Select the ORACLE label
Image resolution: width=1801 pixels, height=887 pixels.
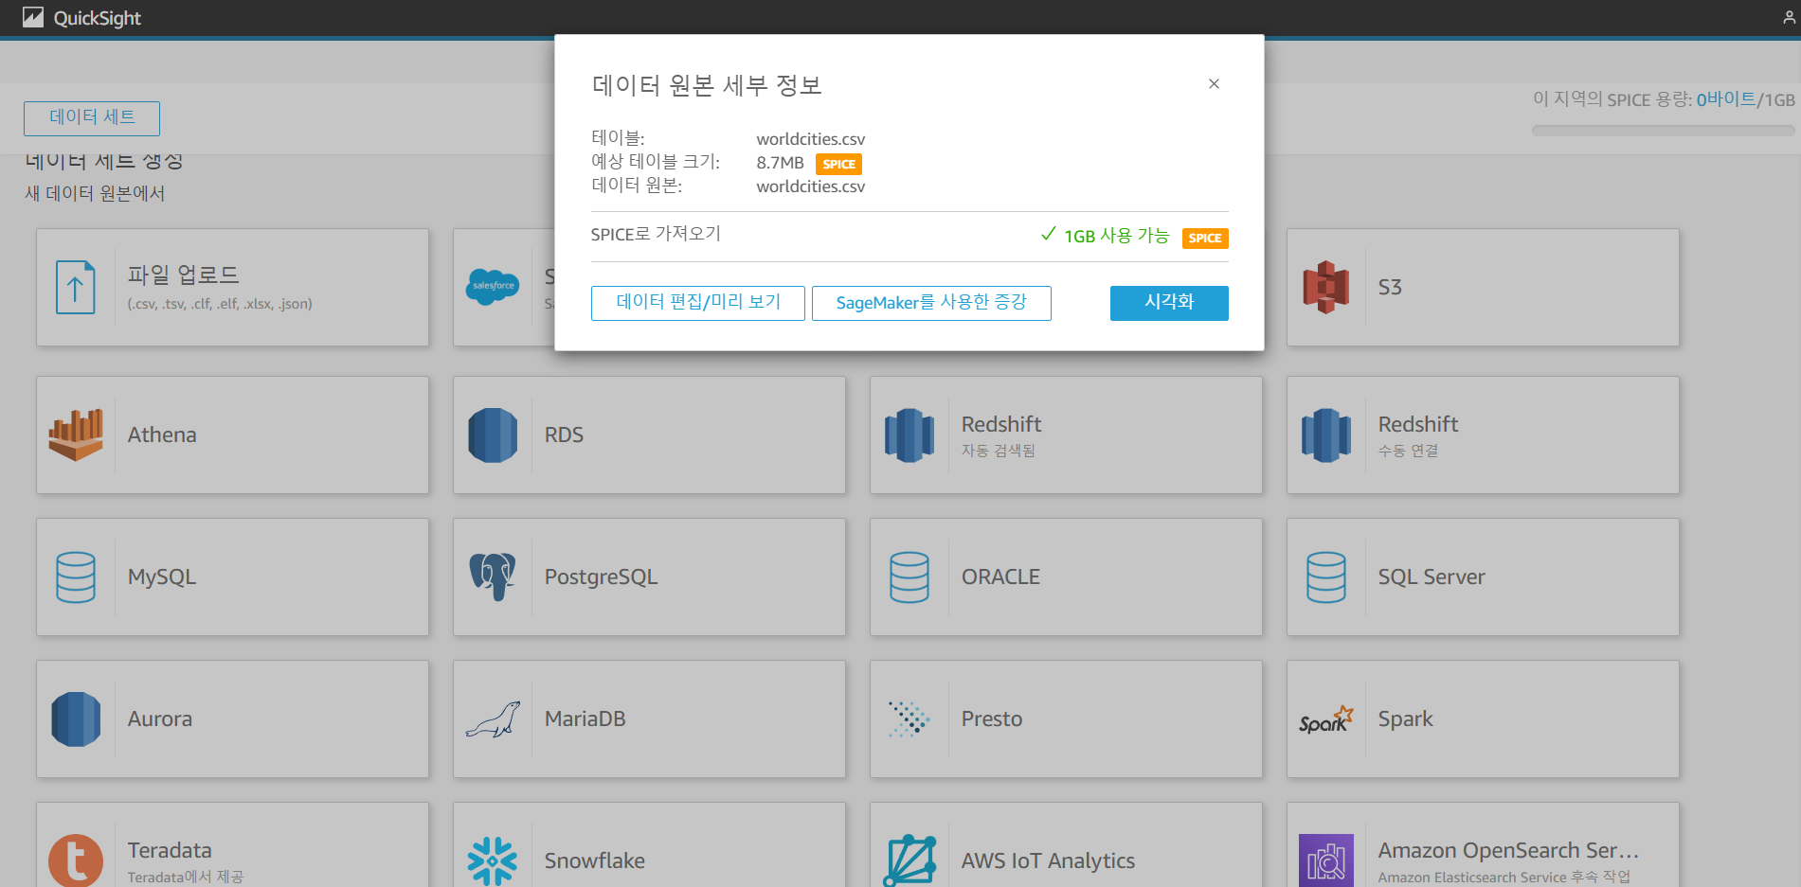(1000, 577)
